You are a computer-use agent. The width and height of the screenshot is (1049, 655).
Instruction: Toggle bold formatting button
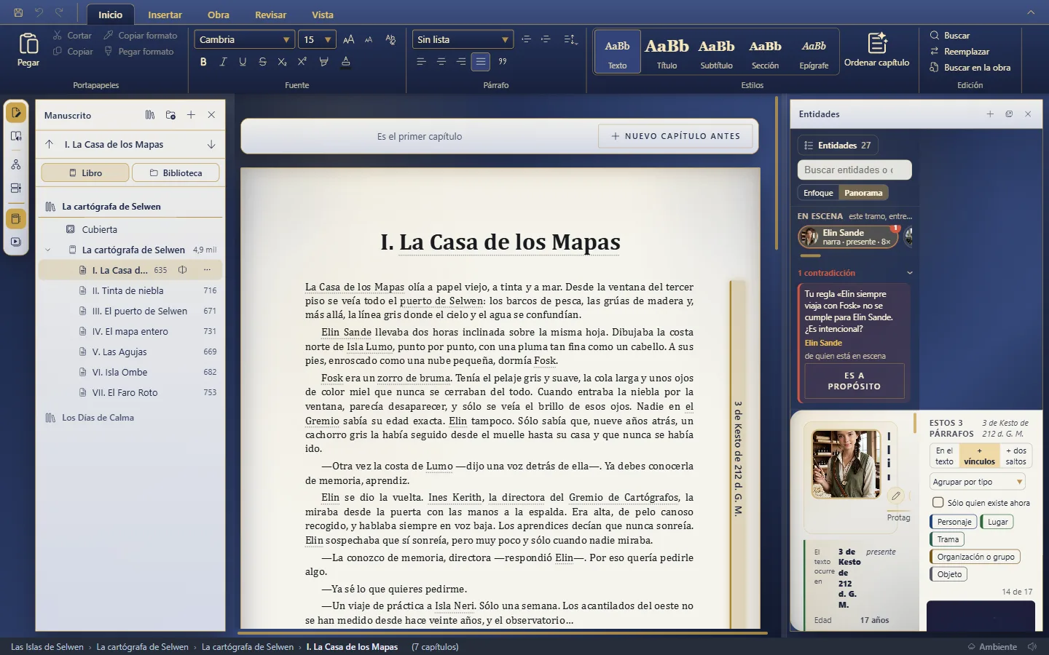[x=203, y=62]
